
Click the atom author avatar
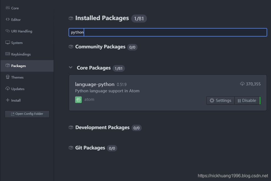pos(78,100)
